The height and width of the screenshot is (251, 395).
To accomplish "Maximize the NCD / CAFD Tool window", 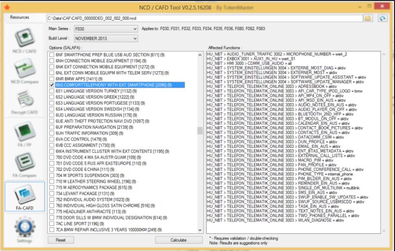I will [369, 6].
